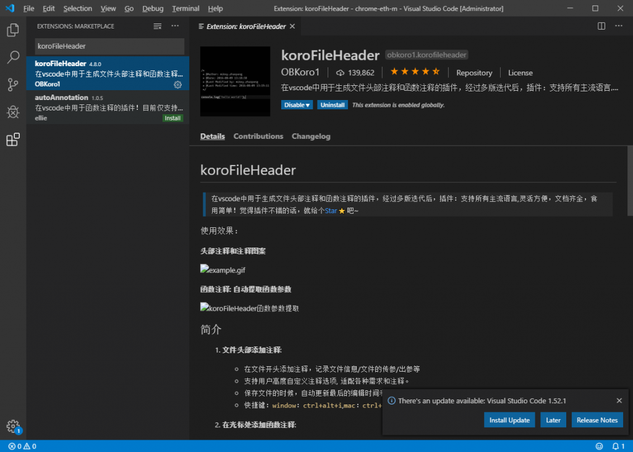Open the Extensions view icon
The width and height of the screenshot is (633, 452).
pyautogui.click(x=13, y=140)
